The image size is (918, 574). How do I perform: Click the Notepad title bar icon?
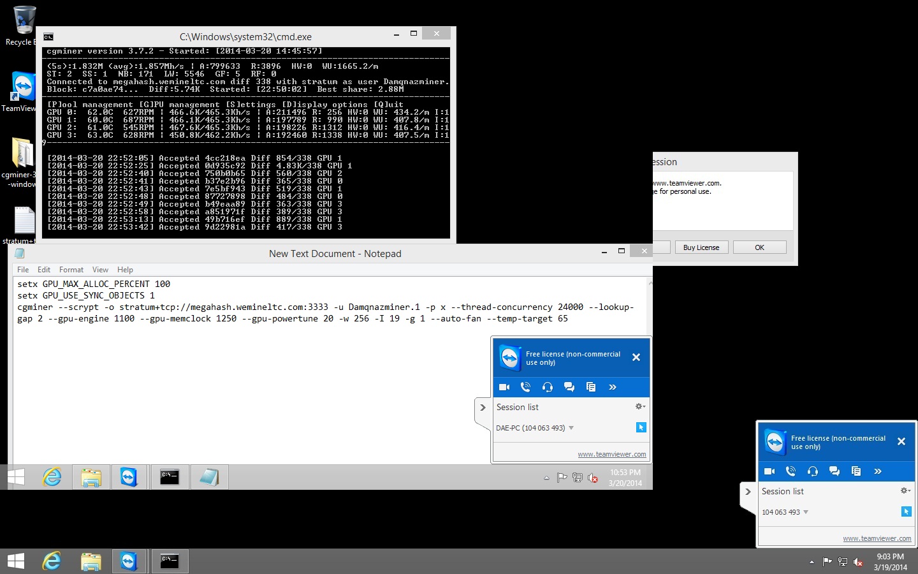(x=19, y=253)
